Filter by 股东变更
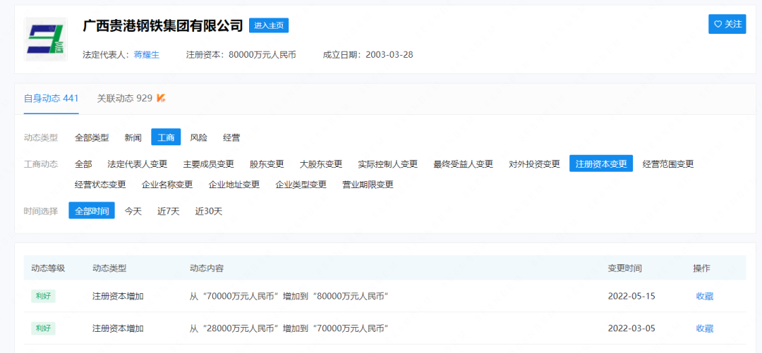This screenshot has height=353, width=762. [267, 164]
